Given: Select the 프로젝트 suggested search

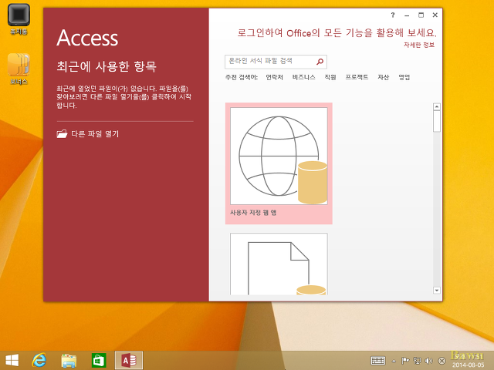Looking at the screenshot, I should click(x=357, y=77).
